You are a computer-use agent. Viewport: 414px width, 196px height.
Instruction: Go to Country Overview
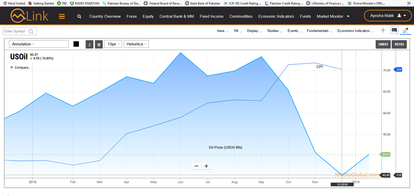(105, 17)
